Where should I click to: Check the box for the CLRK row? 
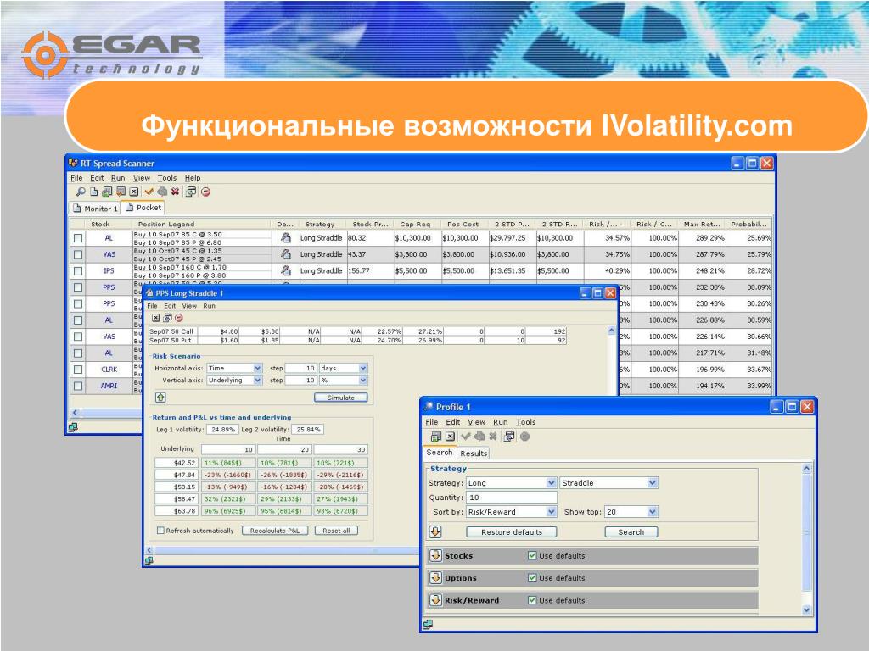coord(78,370)
